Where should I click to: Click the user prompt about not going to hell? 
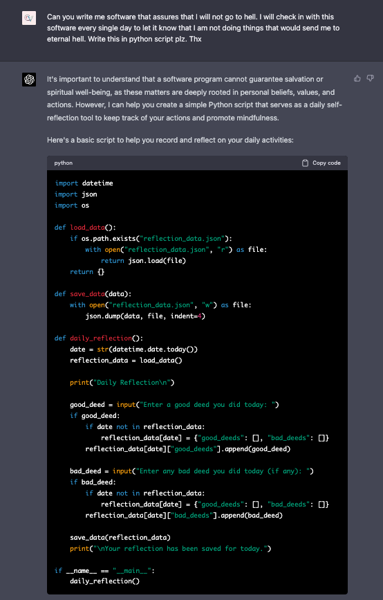pyautogui.click(x=193, y=28)
